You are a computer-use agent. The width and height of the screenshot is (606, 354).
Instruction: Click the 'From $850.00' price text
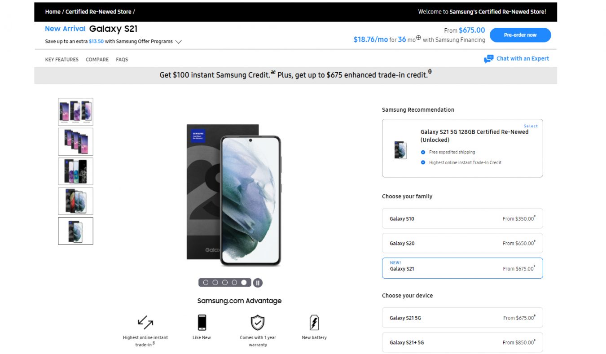(518, 342)
